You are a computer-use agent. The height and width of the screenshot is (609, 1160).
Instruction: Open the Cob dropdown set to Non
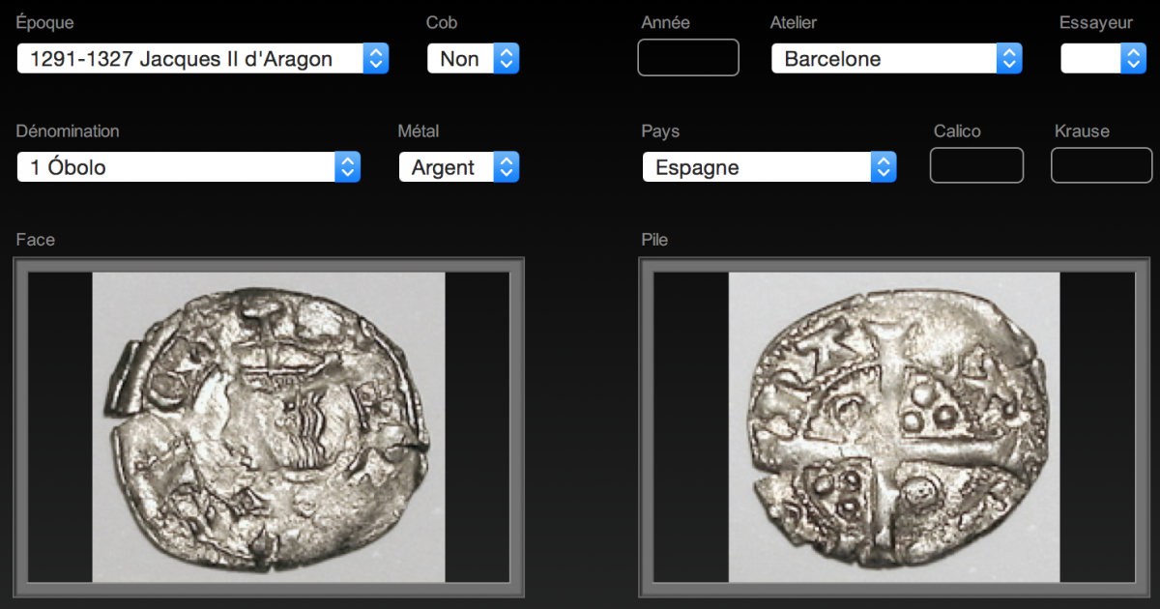[474, 59]
